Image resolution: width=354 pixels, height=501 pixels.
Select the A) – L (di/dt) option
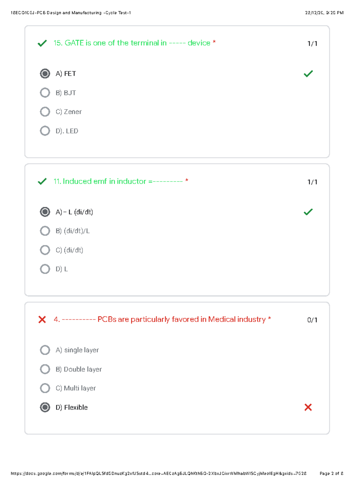click(45, 212)
